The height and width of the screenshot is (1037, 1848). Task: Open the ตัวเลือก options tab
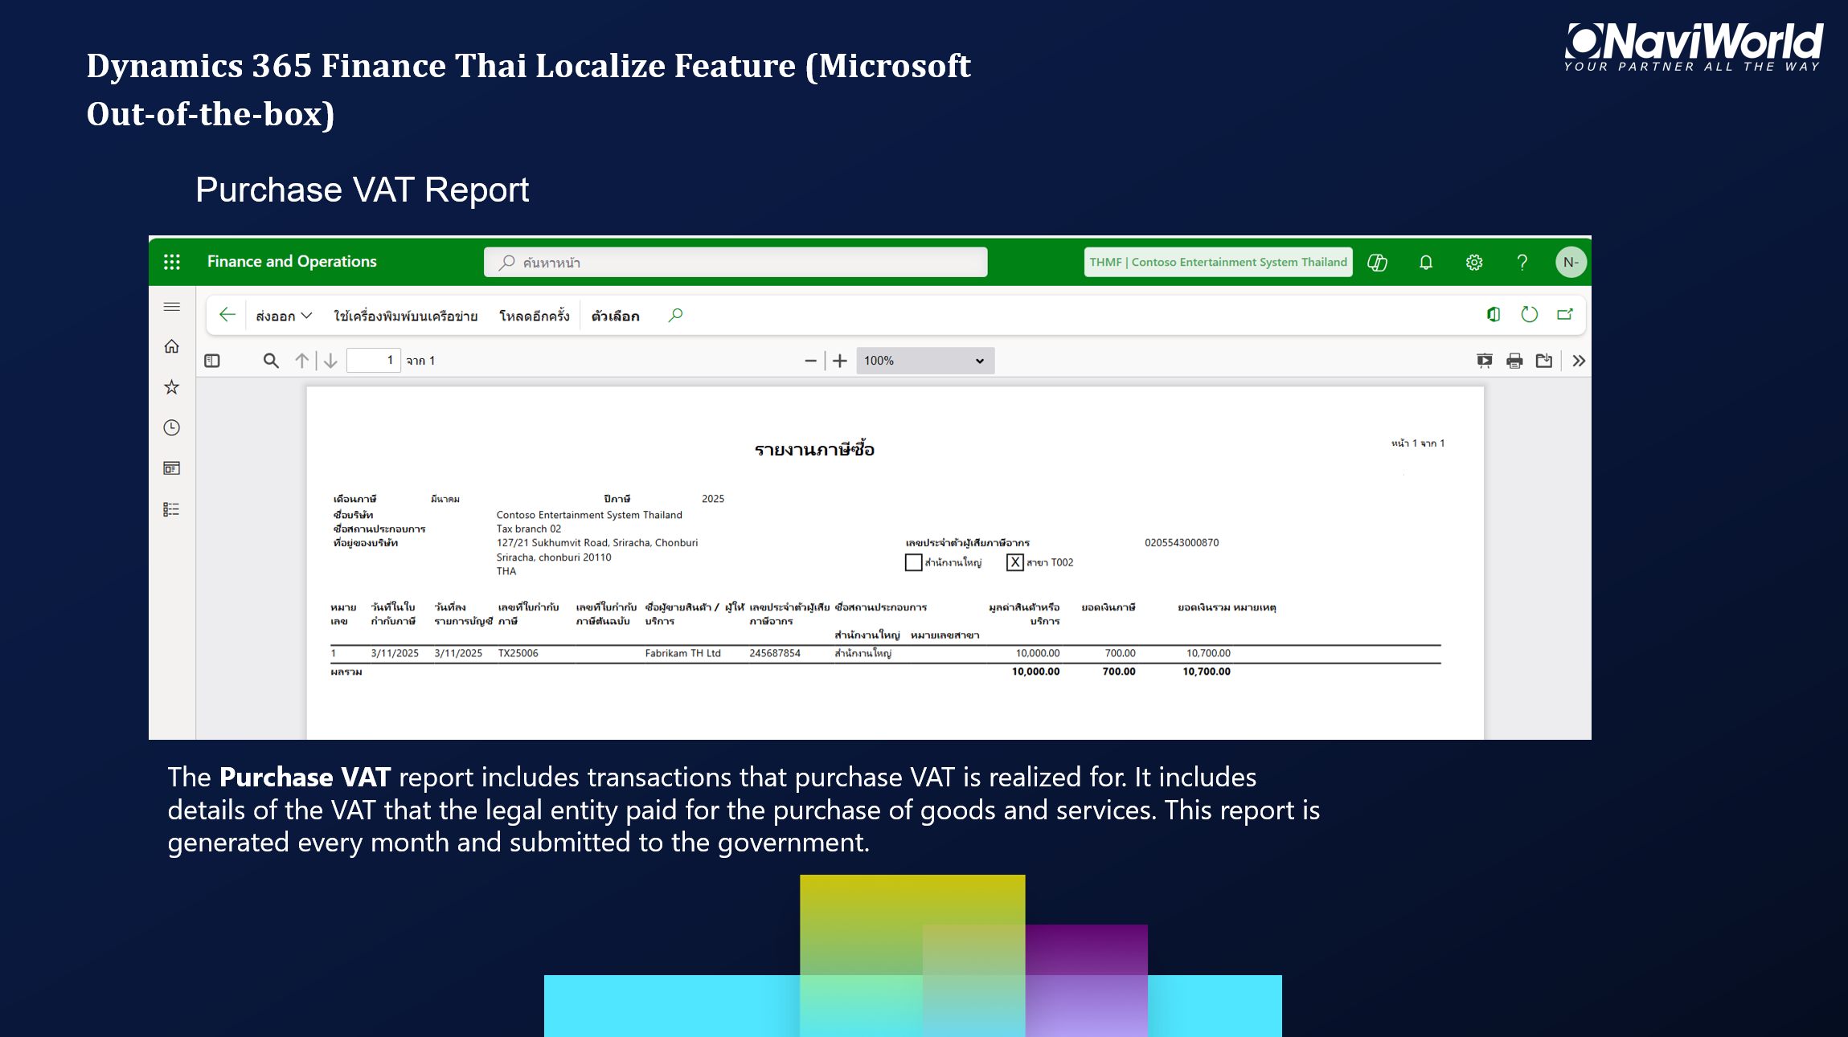point(616,316)
